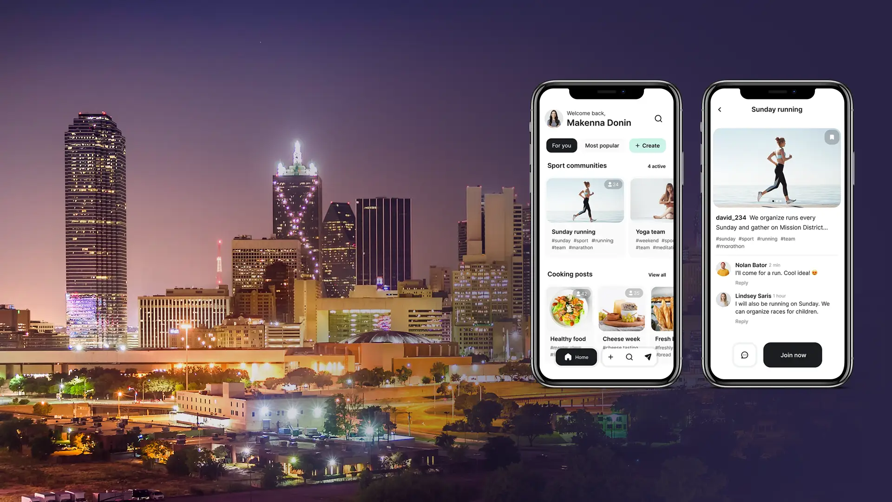Tap Reply under Lindsey Saris's comment
The height and width of the screenshot is (502, 892).
click(740, 321)
